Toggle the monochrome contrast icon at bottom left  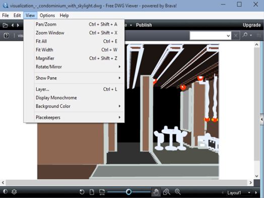tap(5, 191)
